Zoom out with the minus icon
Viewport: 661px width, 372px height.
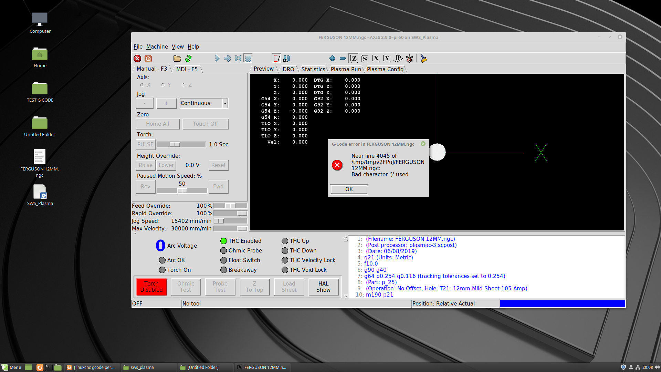pos(343,59)
